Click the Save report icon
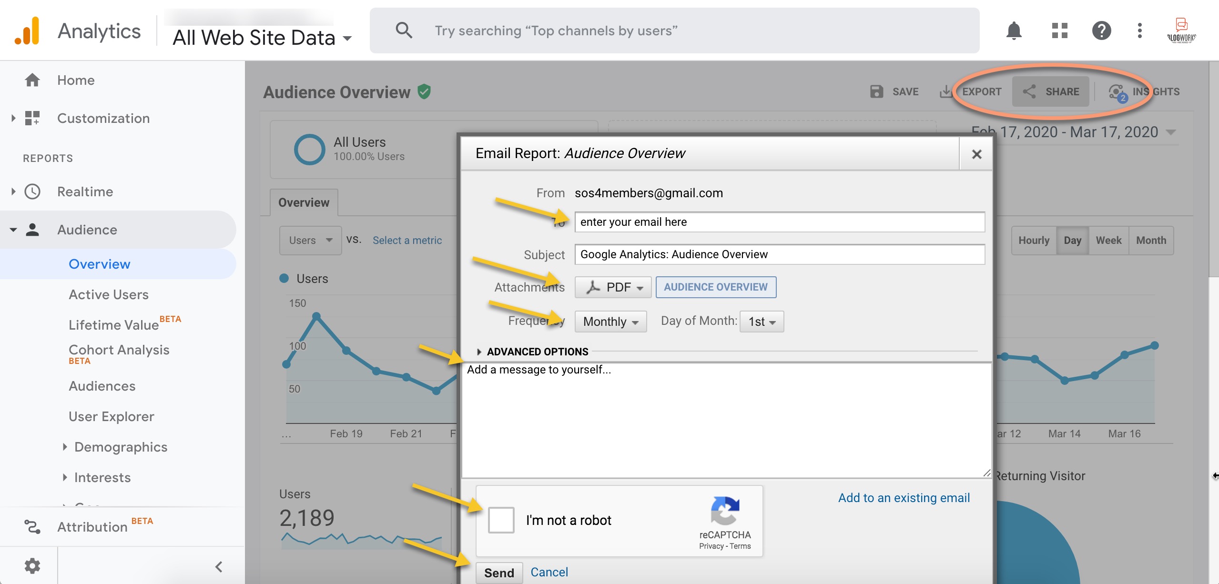The image size is (1219, 584). (877, 91)
